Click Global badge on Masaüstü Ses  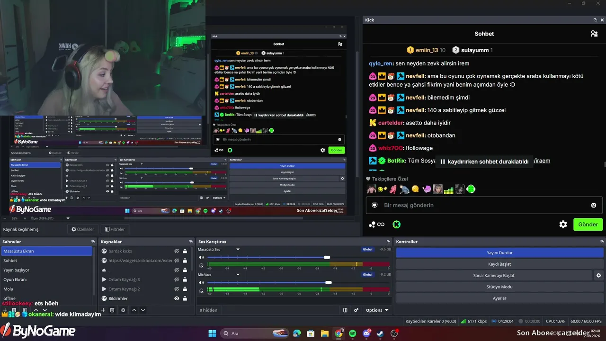pyautogui.click(x=368, y=249)
